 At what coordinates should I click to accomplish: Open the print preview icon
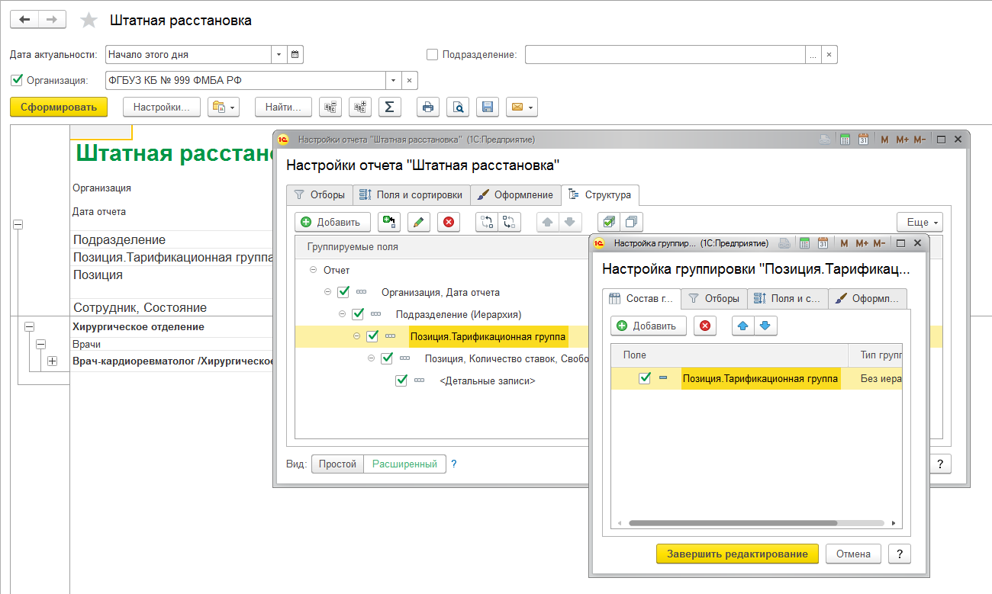pyautogui.click(x=458, y=107)
